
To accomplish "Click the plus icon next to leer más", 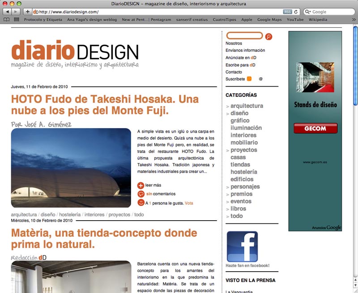I will click(x=141, y=185).
